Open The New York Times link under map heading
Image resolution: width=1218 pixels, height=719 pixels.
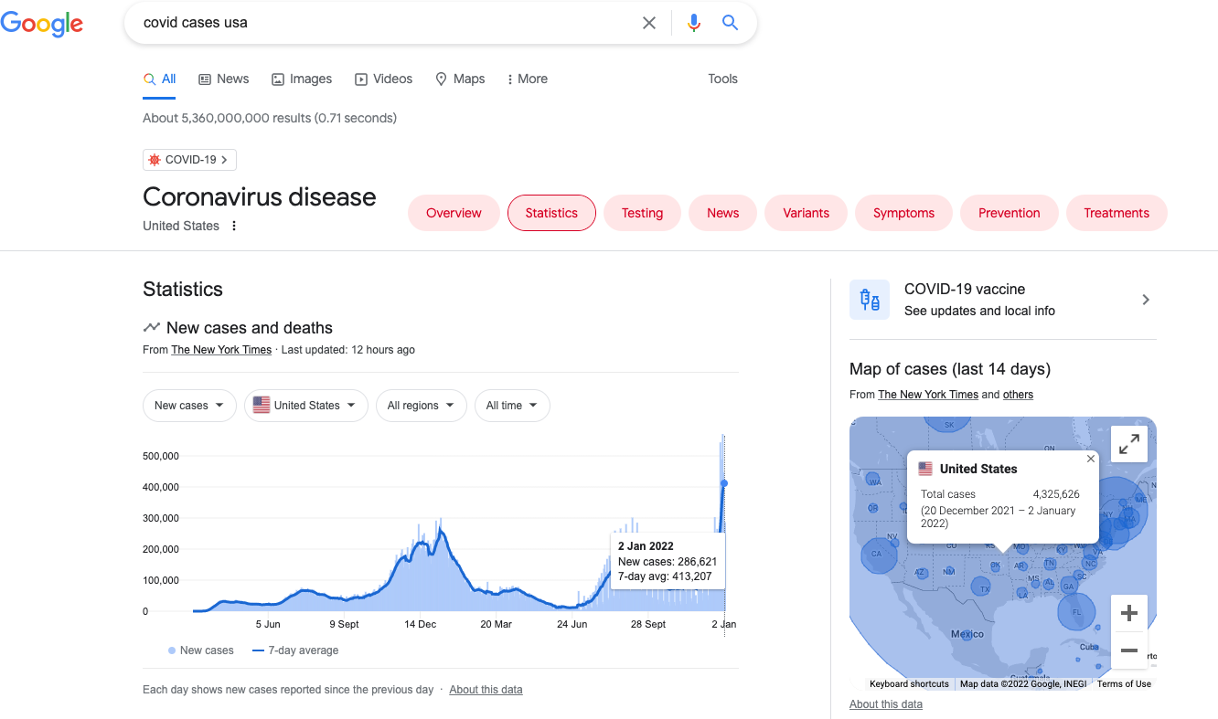click(928, 395)
